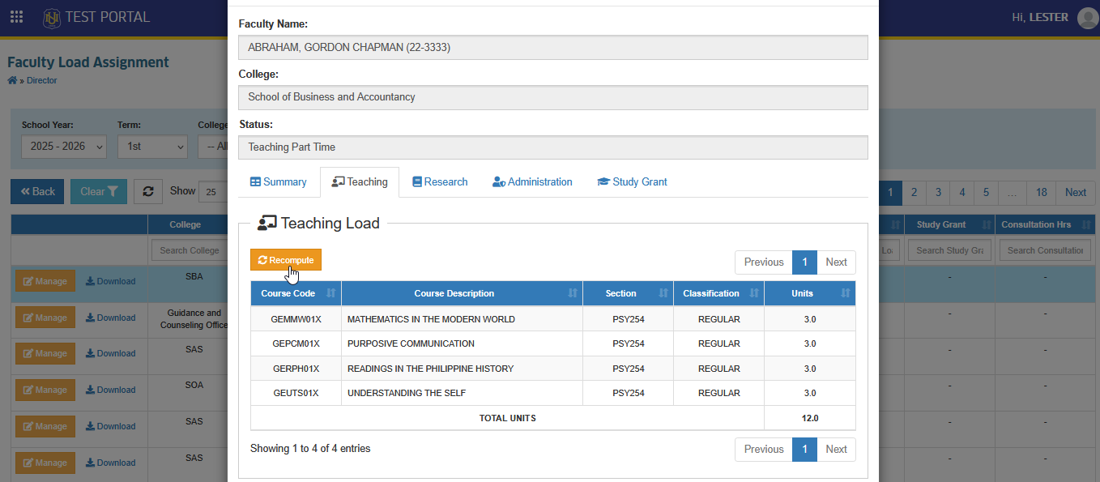Viewport: 1100px width, 482px height.
Task: Sort Course Description column arrows
Action: 573,293
